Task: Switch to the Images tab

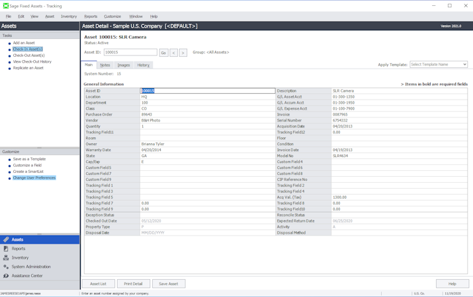Action: (124, 65)
